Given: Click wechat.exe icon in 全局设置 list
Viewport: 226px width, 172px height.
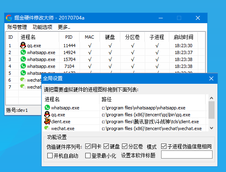Looking at the screenshot, I should click(47, 128).
